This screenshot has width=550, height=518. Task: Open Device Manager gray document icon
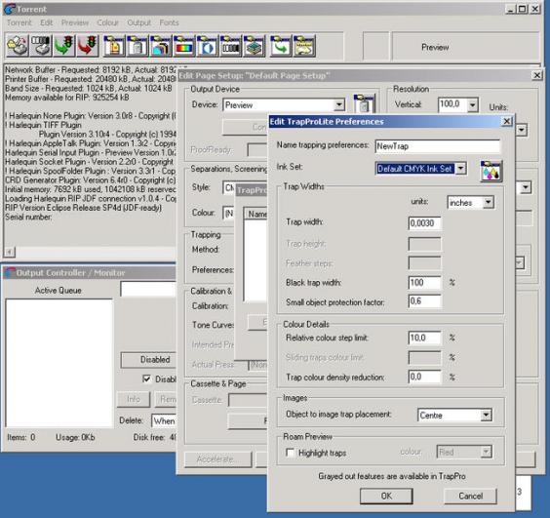[137, 46]
